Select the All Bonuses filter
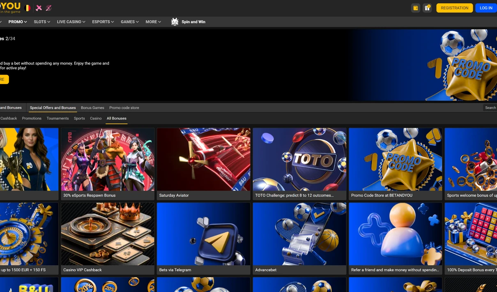 coord(117,118)
